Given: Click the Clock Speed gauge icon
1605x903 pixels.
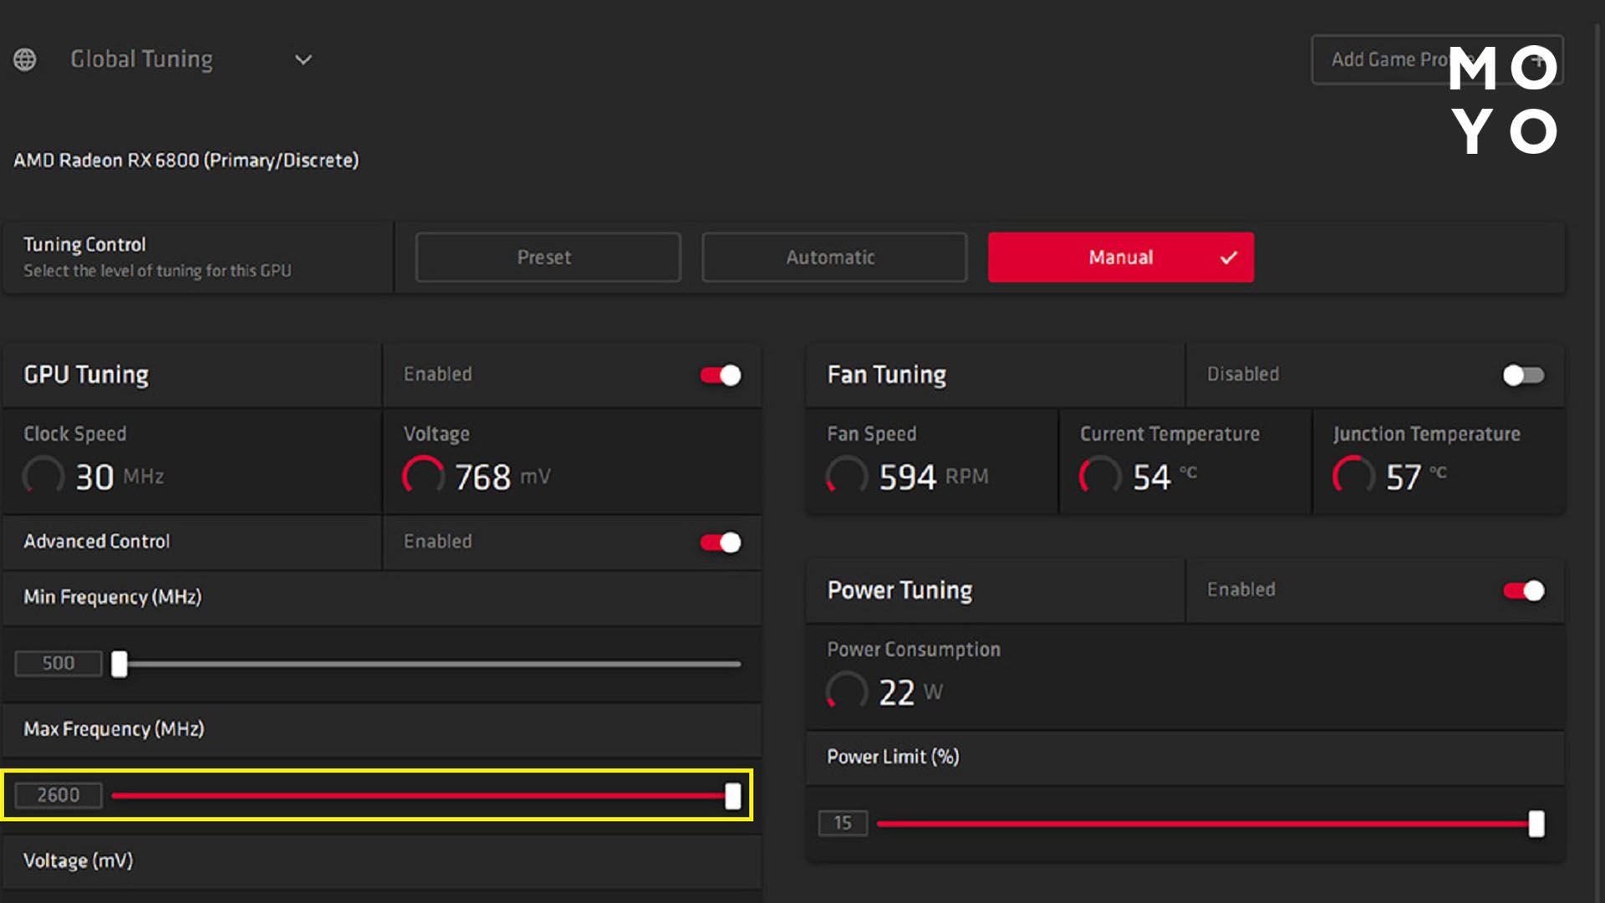Looking at the screenshot, I should pos(43,476).
